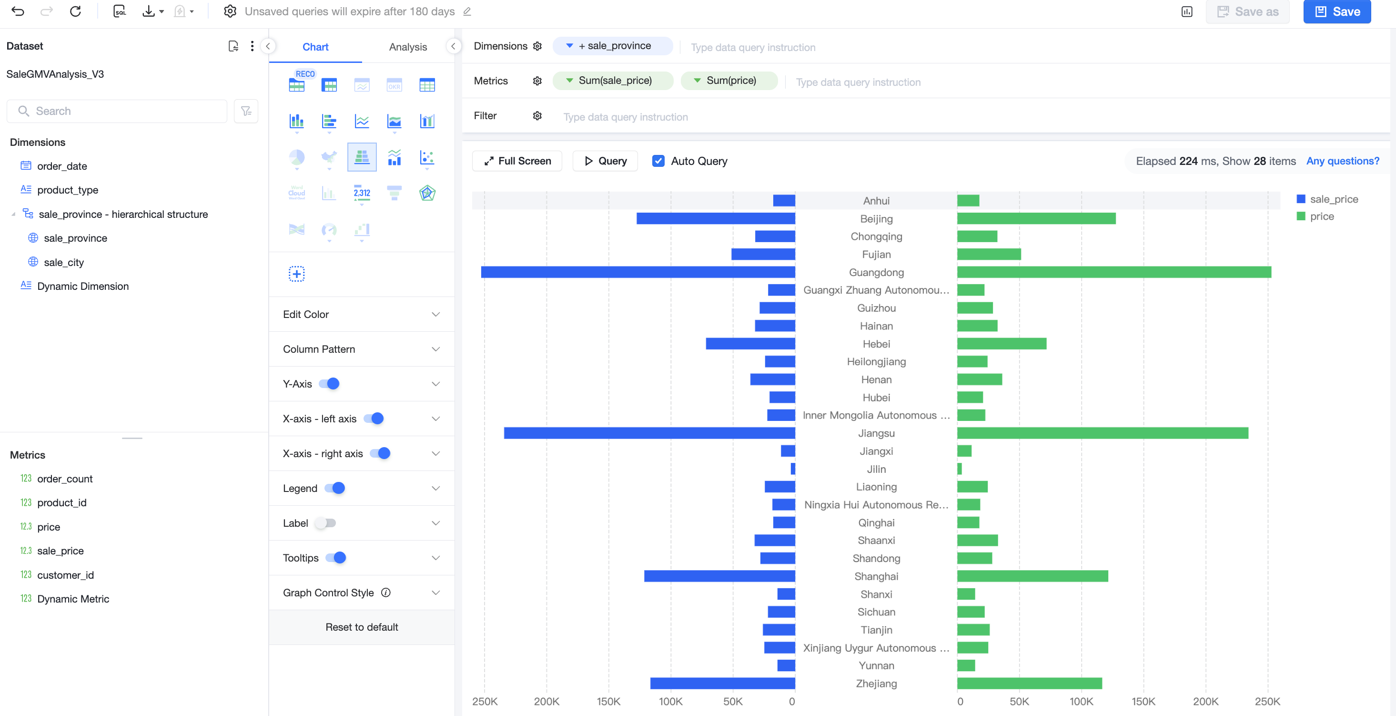Open the SQL view icon
The width and height of the screenshot is (1396, 716).
(119, 11)
